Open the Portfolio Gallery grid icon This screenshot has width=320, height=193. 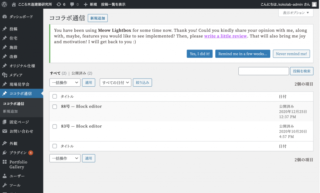[5, 162]
